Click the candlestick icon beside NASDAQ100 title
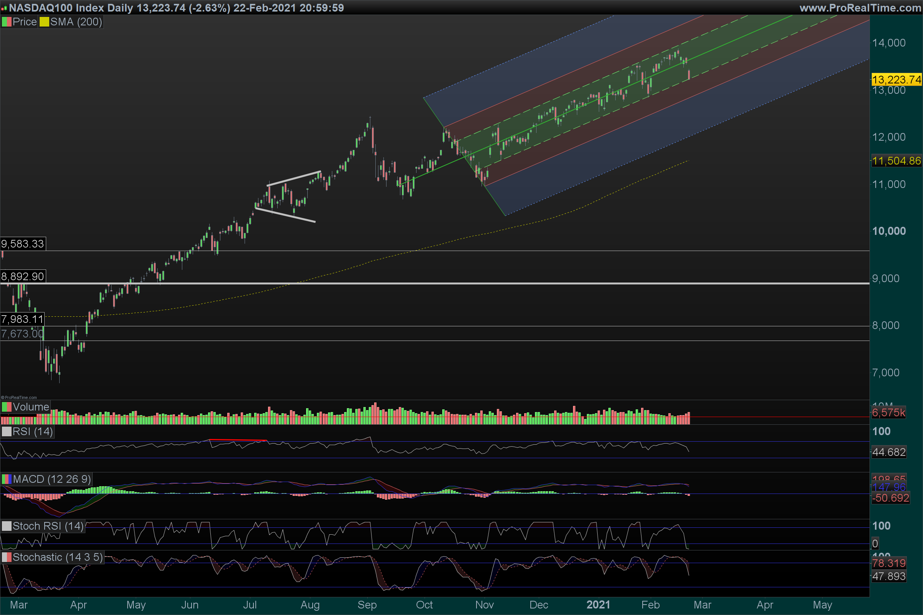The image size is (923, 615). 4,8
